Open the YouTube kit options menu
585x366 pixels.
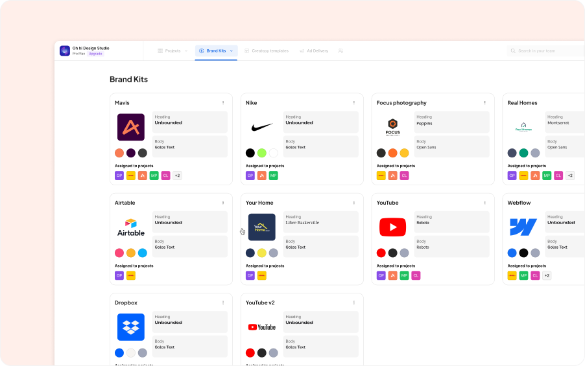(485, 203)
